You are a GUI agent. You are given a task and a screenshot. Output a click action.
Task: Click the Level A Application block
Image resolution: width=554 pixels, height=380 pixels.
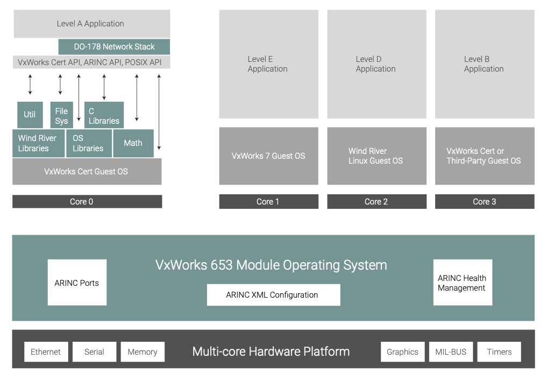[x=92, y=24]
